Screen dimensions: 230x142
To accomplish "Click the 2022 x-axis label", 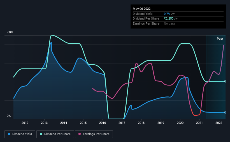I will 219,123.
